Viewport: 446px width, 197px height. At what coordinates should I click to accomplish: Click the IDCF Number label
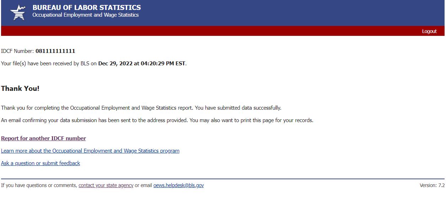point(17,51)
